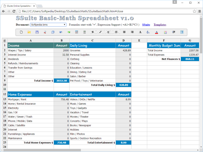Open a new browser tab
This screenshot has width=203, height=152.
tap(40, 6)
